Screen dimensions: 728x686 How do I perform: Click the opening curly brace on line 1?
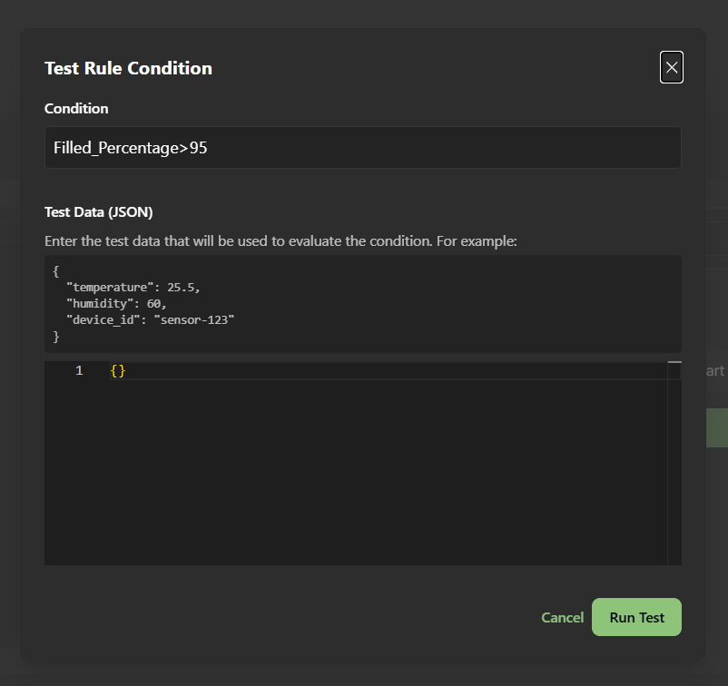point(113,370)
